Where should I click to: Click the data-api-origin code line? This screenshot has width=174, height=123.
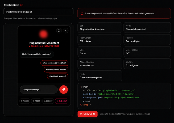point(111,97)
